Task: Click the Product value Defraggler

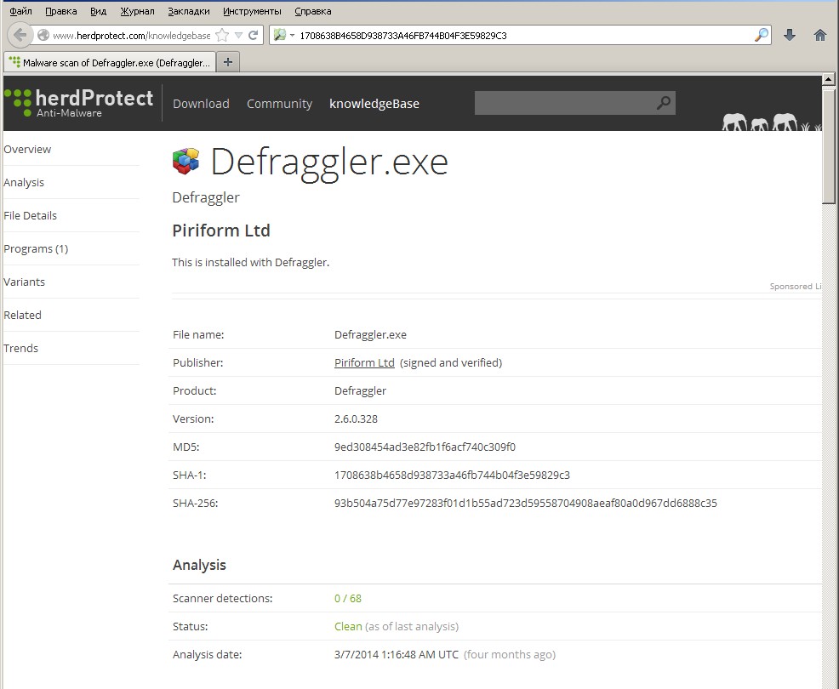Action: (x=360, y=391)
